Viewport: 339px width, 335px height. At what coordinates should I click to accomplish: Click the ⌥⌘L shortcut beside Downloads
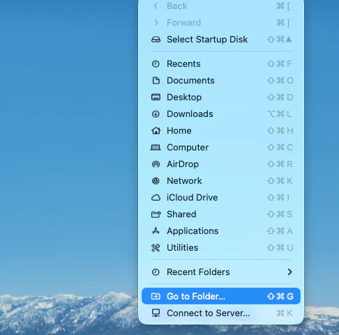pos(279,114)
